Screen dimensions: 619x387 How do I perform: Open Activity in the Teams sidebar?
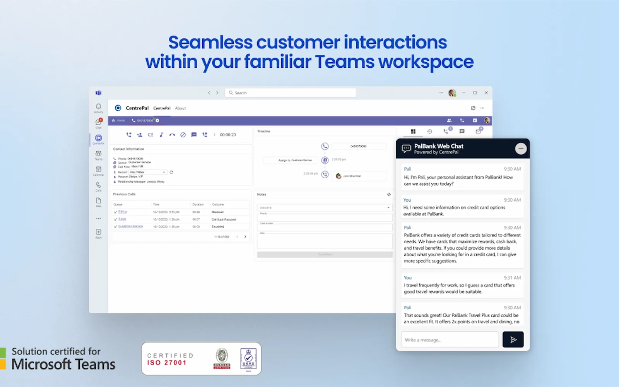click(x=99, y=108)
